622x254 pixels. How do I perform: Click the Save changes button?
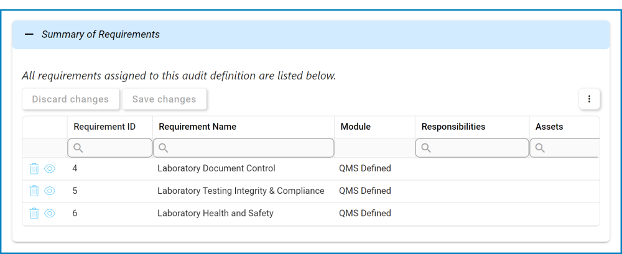(164, 99)
